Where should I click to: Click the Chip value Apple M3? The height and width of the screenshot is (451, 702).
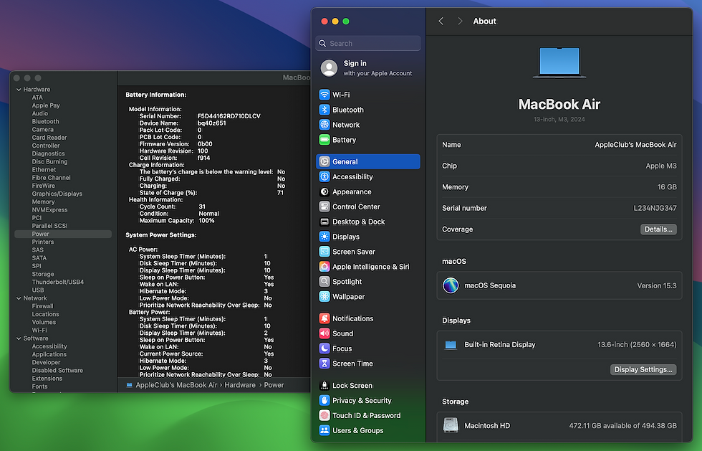point(660,166)
